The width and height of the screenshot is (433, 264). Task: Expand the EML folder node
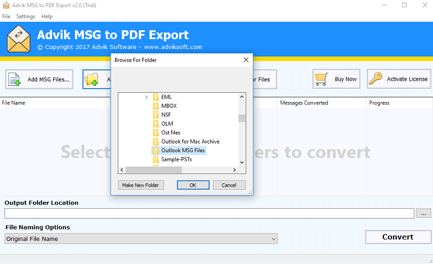coord(147,97)
